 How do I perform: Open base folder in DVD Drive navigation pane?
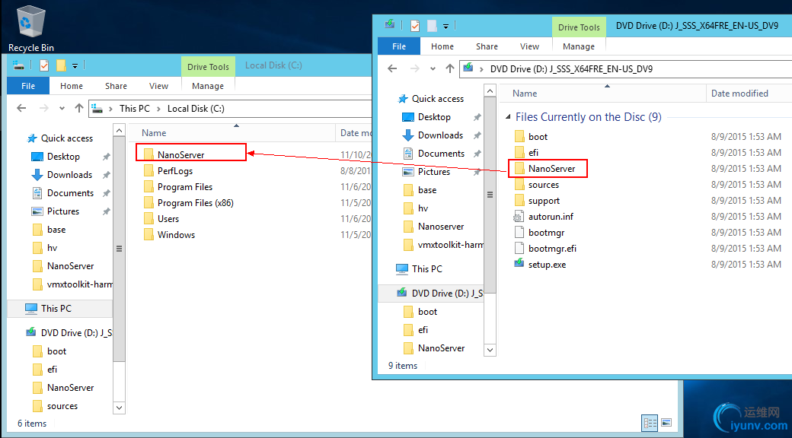[426, 190]
